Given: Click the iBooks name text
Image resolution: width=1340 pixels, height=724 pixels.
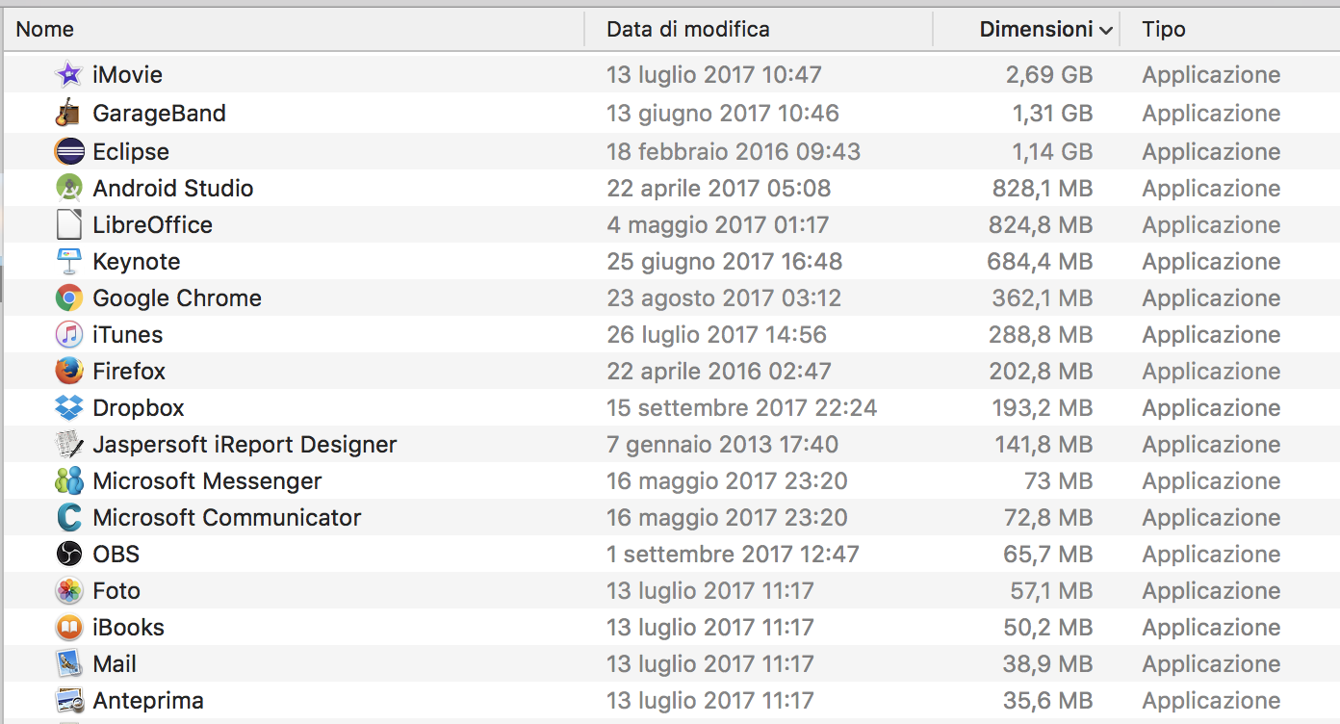Looking at the screenshot, I should pyautogui.click(x=128, y=627).
